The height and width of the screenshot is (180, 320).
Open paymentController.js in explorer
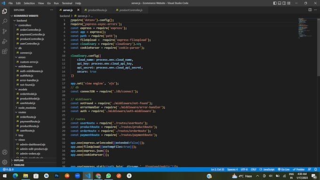(32, 34)
